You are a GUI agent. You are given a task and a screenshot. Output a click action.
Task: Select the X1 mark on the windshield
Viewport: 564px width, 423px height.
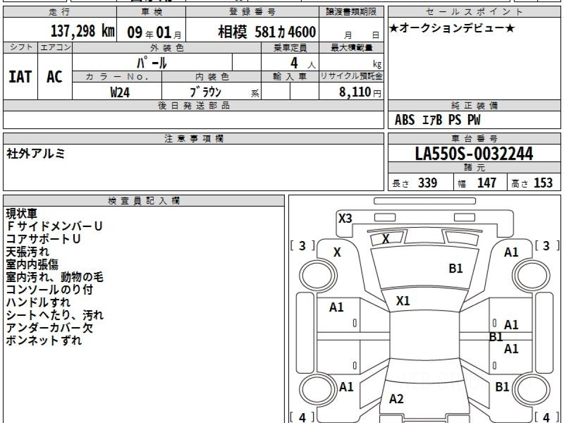point(403,301)
